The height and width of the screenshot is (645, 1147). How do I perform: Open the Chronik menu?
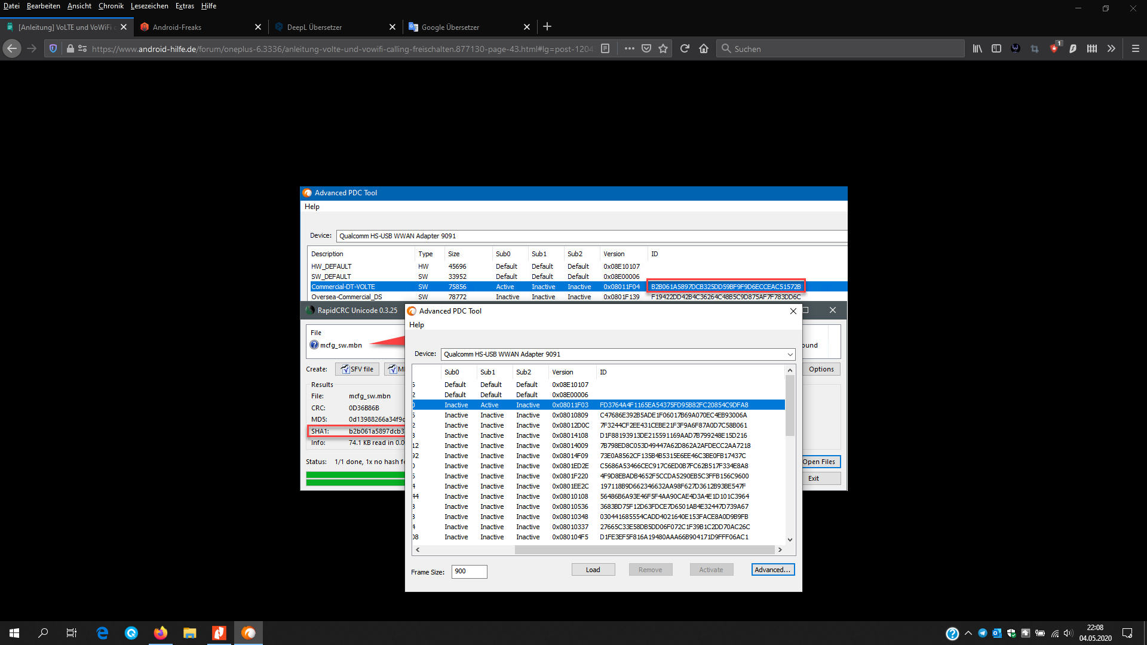click(111, 6)
